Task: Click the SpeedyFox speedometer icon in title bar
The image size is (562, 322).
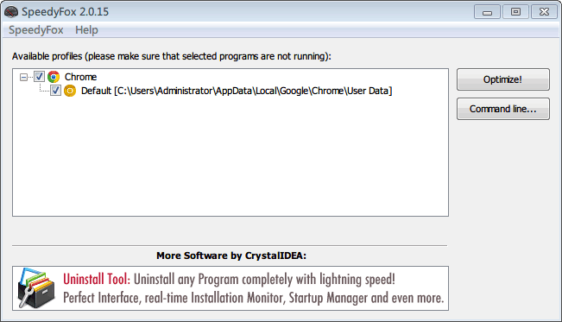Action: (11, 11)
